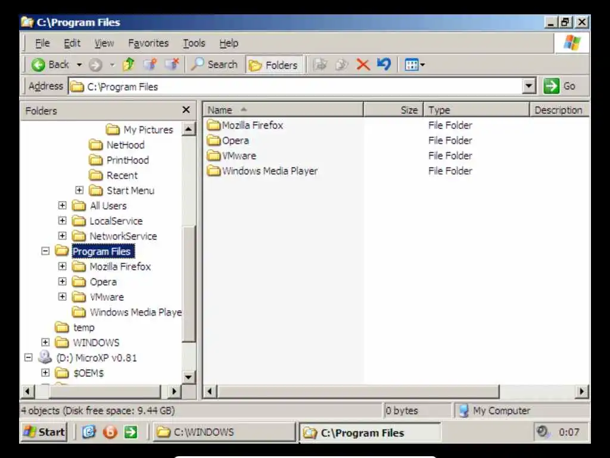Viewport: 610px width, 458px height.
Task: Click green arrow quick launch icon
Action: (x=130, y=432)
